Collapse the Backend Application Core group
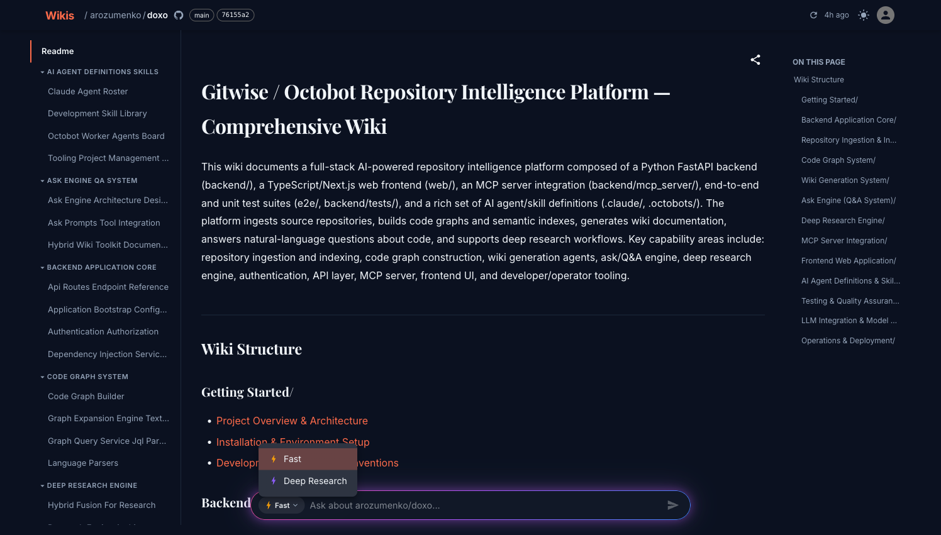941x535 pixels. (43, 268)
